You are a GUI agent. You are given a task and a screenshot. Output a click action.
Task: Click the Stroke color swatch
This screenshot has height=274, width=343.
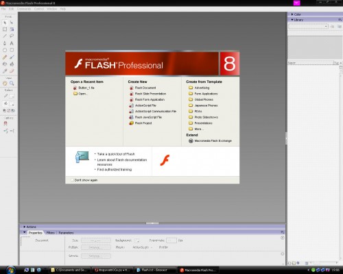tap(12, 96)
